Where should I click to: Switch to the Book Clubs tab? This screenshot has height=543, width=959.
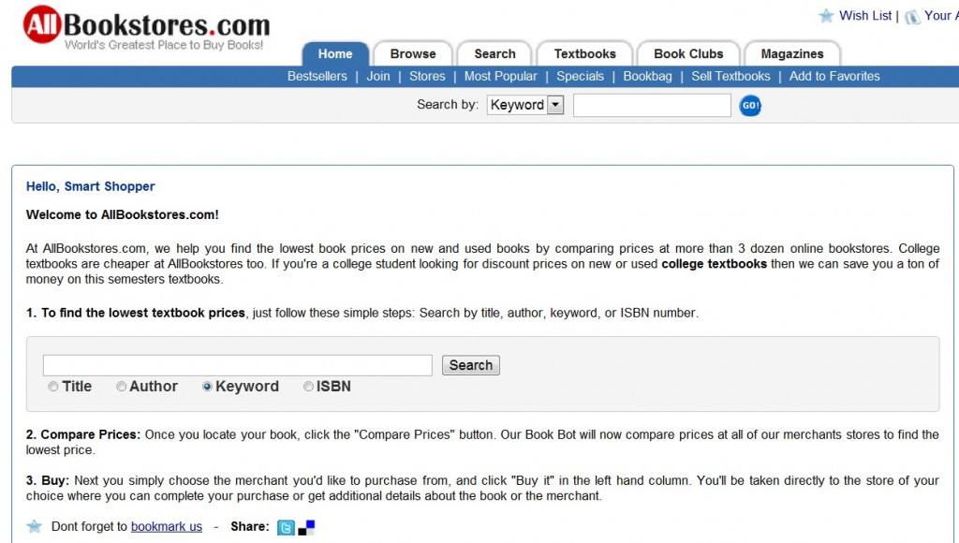click(688, 53)
